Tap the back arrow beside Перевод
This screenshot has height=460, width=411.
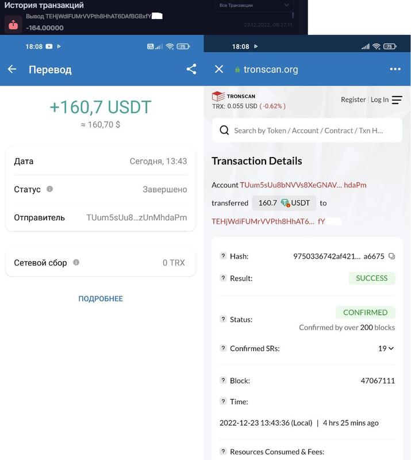pyautogui.click(x=12, y=69)
